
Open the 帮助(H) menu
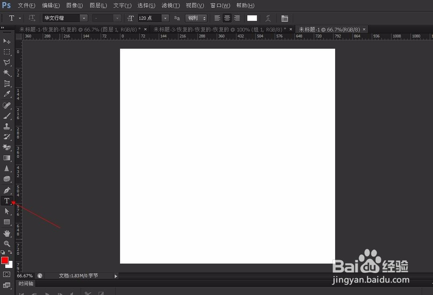245,6
